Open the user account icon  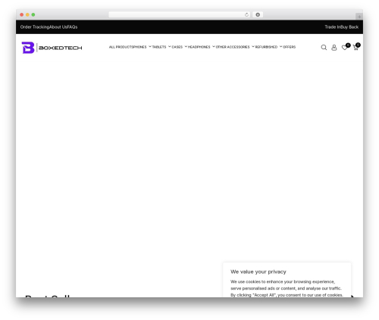pyautogui.click(x=334, y=48)
